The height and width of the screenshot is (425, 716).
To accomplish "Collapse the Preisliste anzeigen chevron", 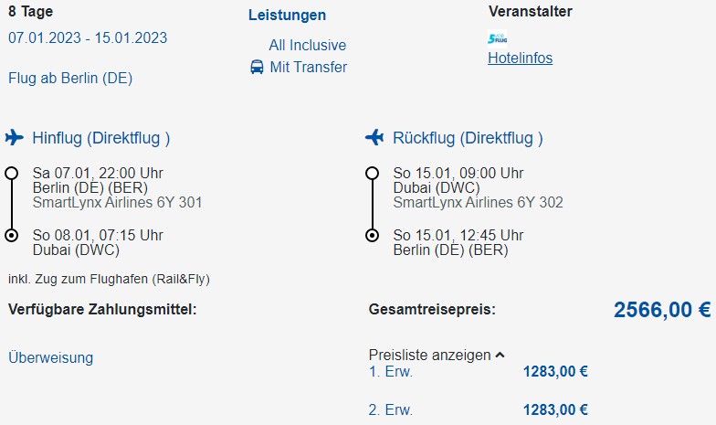I will 500,355.
